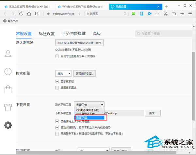This screenshot has height=155, width=196.
Task: Uncheck the 显示搜索栏 checkbox
Action: coord(57,82)
